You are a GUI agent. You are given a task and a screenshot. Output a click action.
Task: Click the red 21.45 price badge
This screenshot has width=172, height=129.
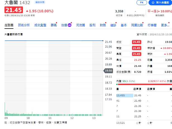(14, 10)
